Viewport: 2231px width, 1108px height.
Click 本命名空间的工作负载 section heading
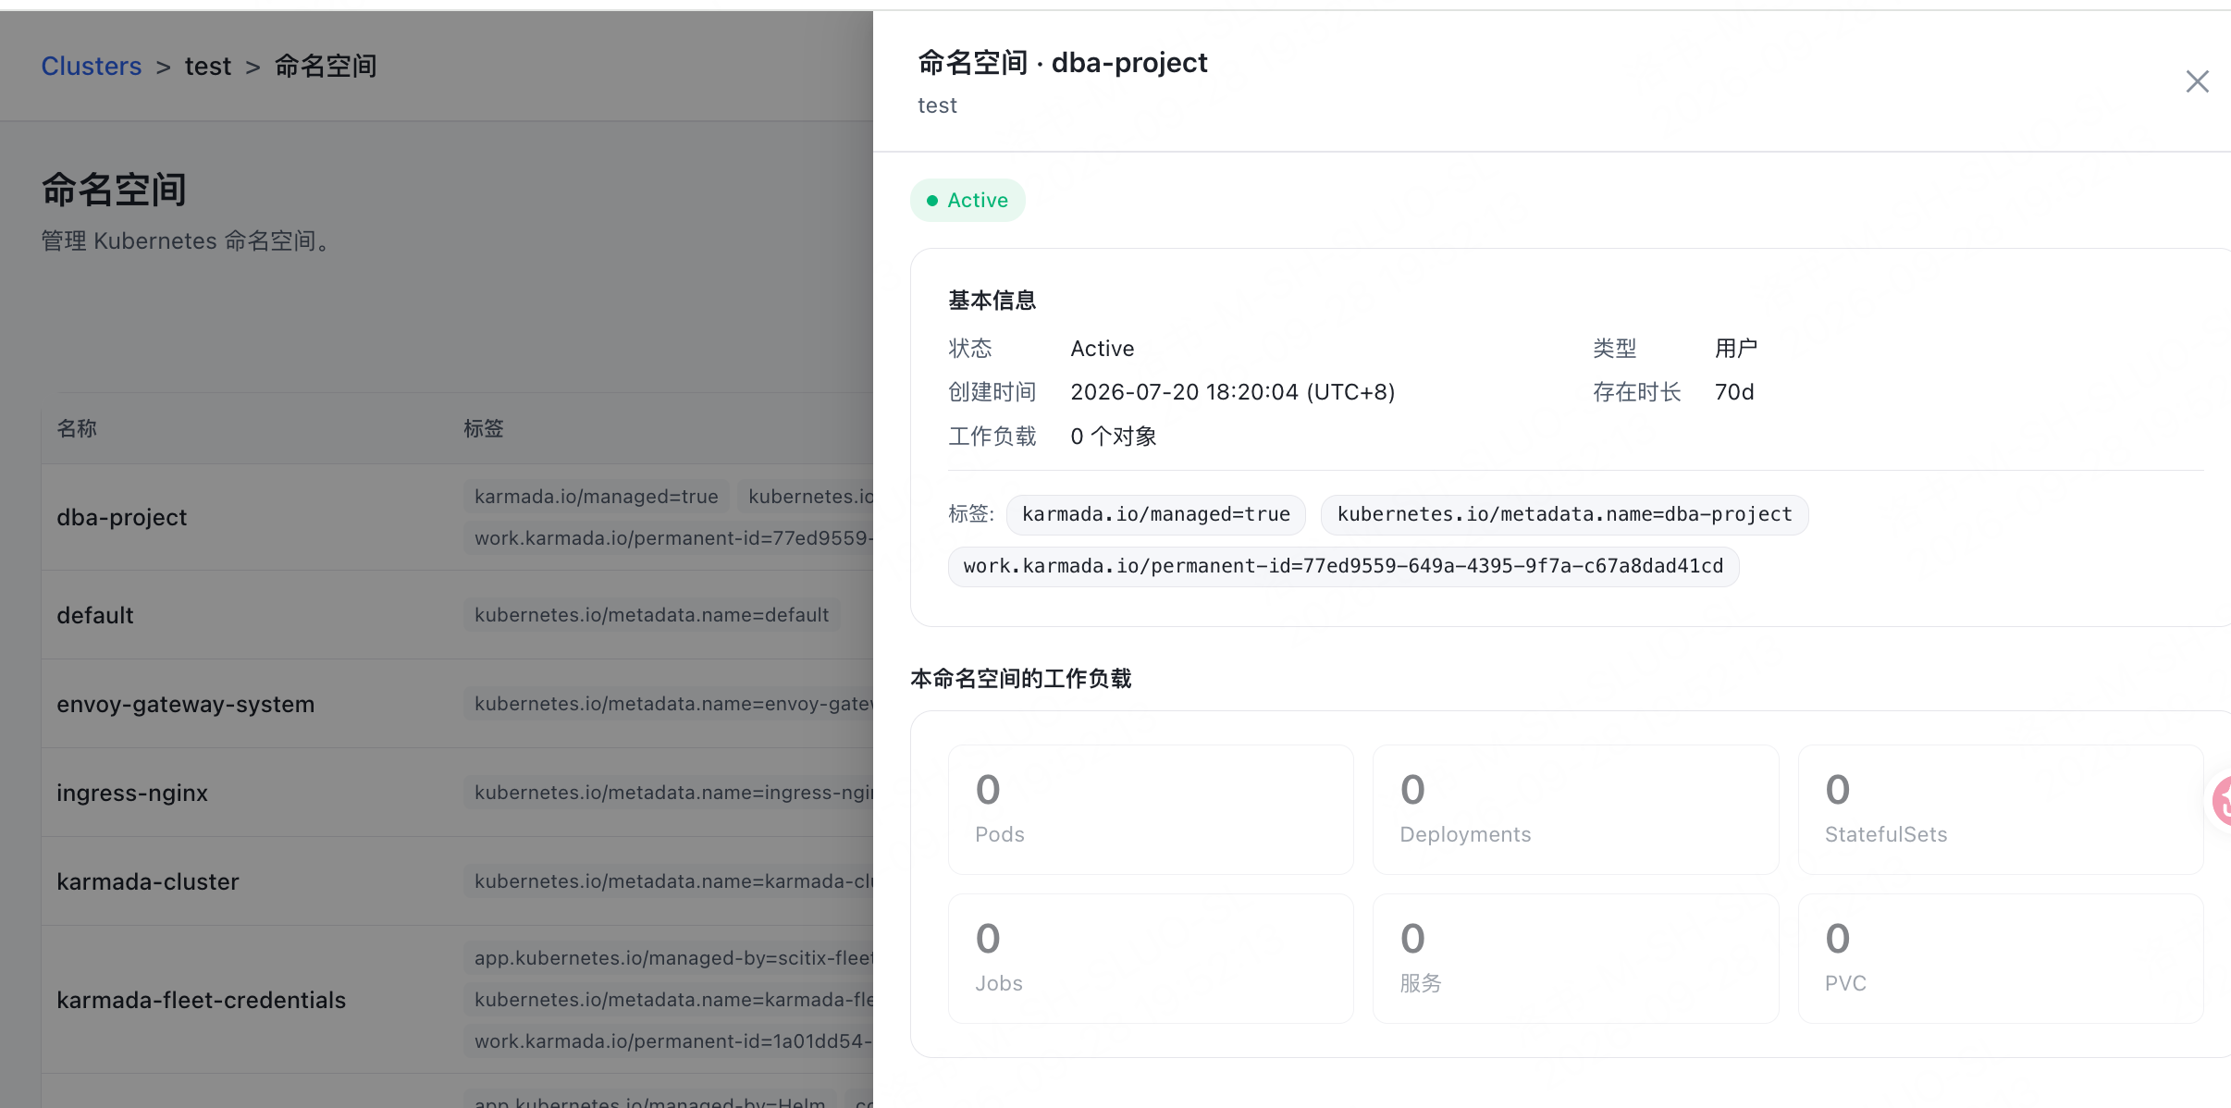coord(1021,679)
